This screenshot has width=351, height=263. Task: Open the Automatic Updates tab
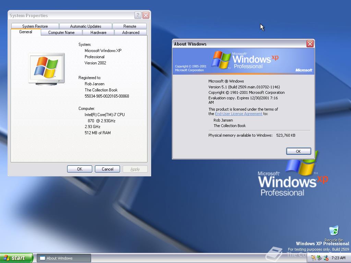(85, 26)
